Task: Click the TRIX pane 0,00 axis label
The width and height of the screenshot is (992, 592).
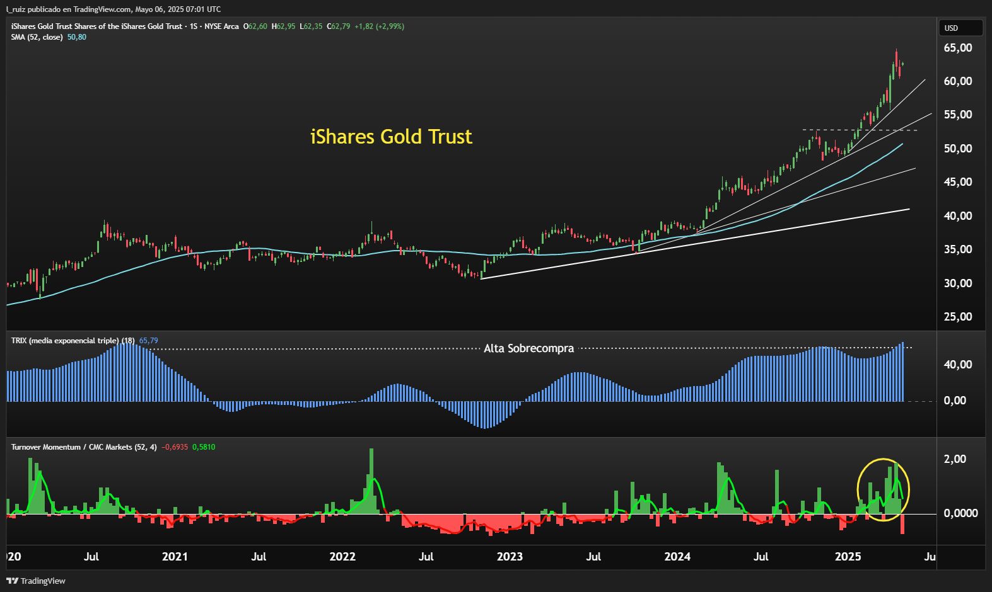Action: point(955,401)
